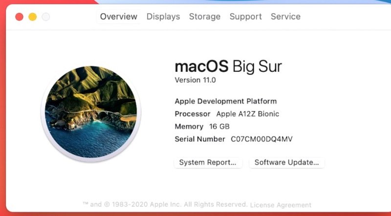Show the Service tab

point(285,17)
